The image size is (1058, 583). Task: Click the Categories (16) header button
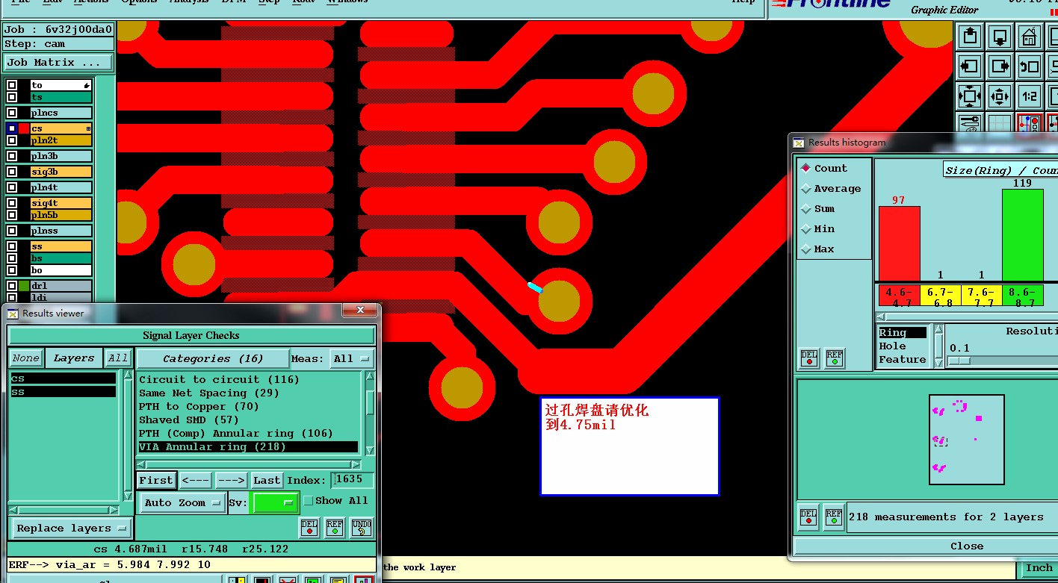point(212,359)
